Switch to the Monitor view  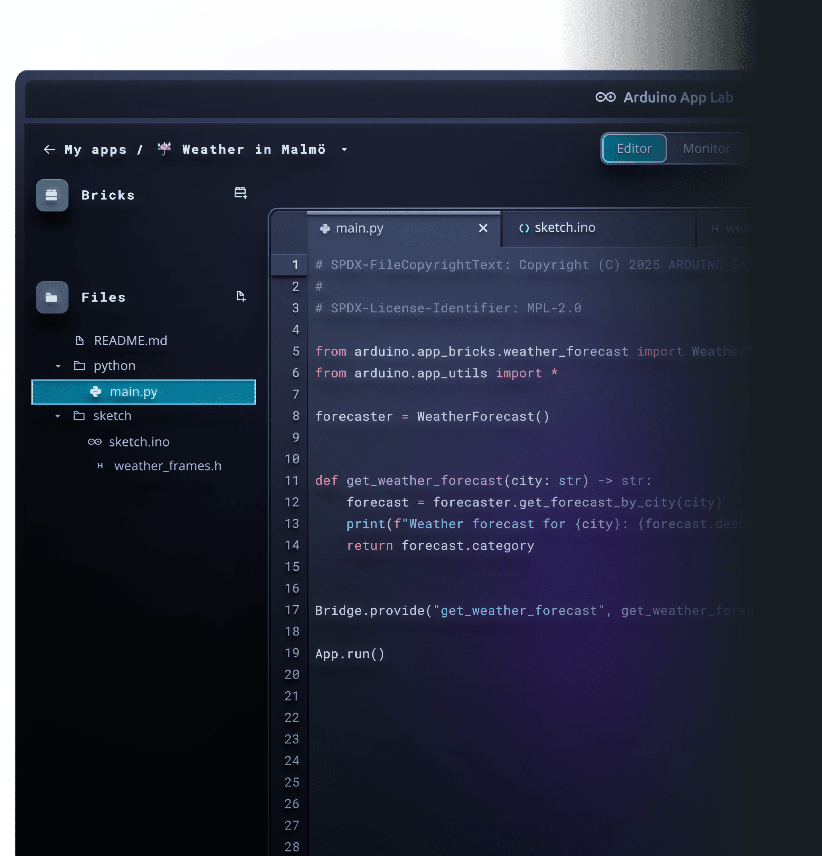point(706,148)
